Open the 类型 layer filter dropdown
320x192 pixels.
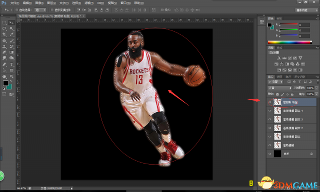(x=275, y=82)
